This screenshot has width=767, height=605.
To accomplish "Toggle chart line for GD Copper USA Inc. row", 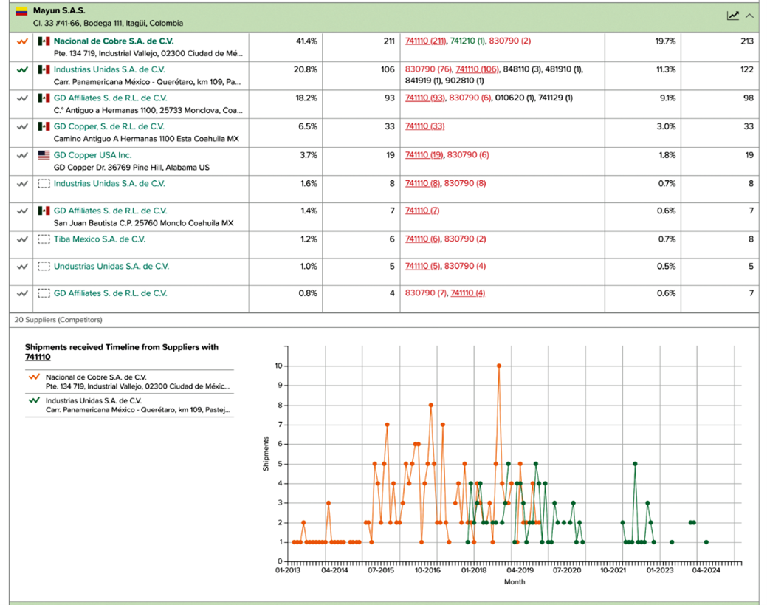I will [x=22, y=156].
